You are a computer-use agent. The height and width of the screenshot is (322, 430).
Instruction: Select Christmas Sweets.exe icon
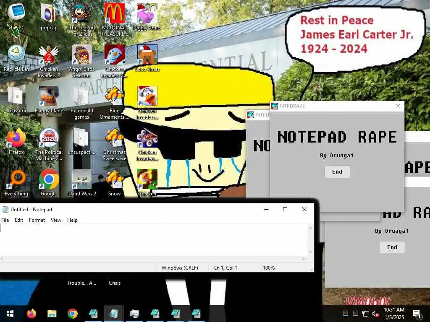[x=114, y=144]
